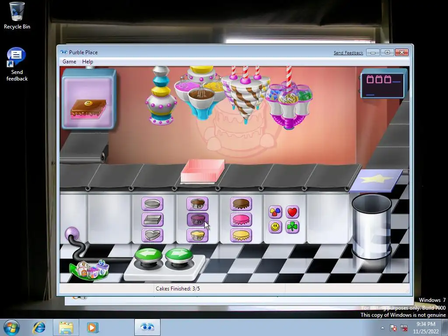This screenshot has width=448, height=336.
Task: Apply the pink icing button
Action: click(241, 220)
